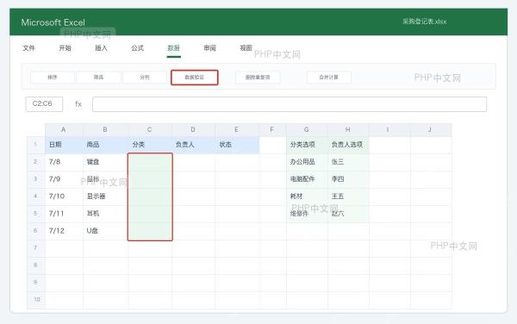The width and height of the screenshot is (517, 324).
Task: Select column C header
Action: [x=150, y=130]
